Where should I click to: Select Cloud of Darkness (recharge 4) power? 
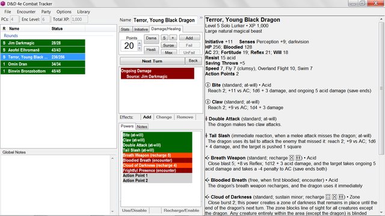click(158, 166)
